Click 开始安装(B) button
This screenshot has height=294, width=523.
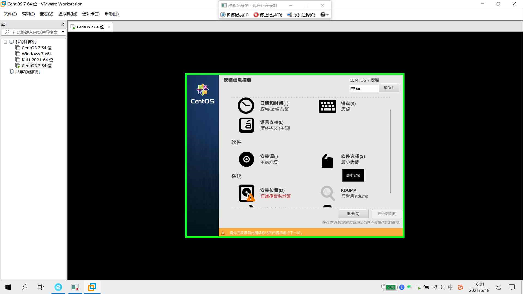(x=387, y=214)
